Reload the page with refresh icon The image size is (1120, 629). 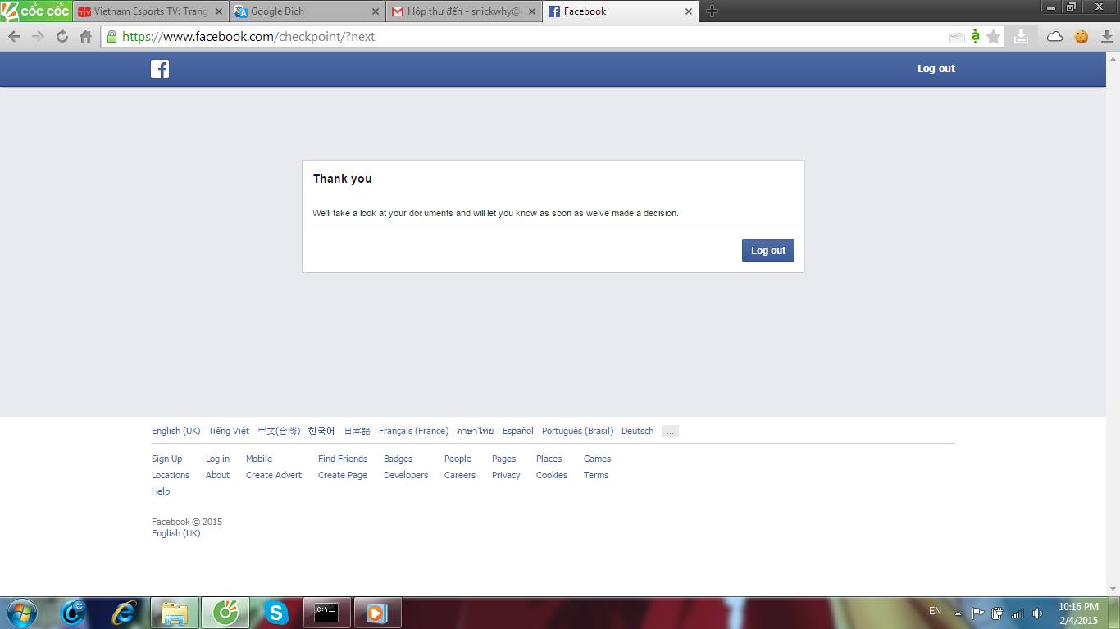tap(61, 36)
